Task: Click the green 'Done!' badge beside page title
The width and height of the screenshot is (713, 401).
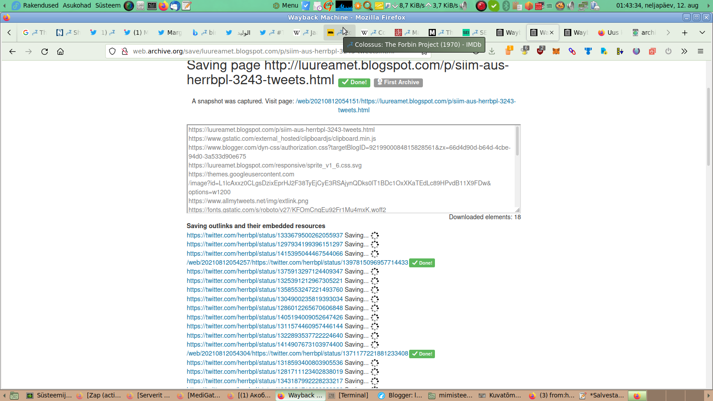Action: coord(354,82)
